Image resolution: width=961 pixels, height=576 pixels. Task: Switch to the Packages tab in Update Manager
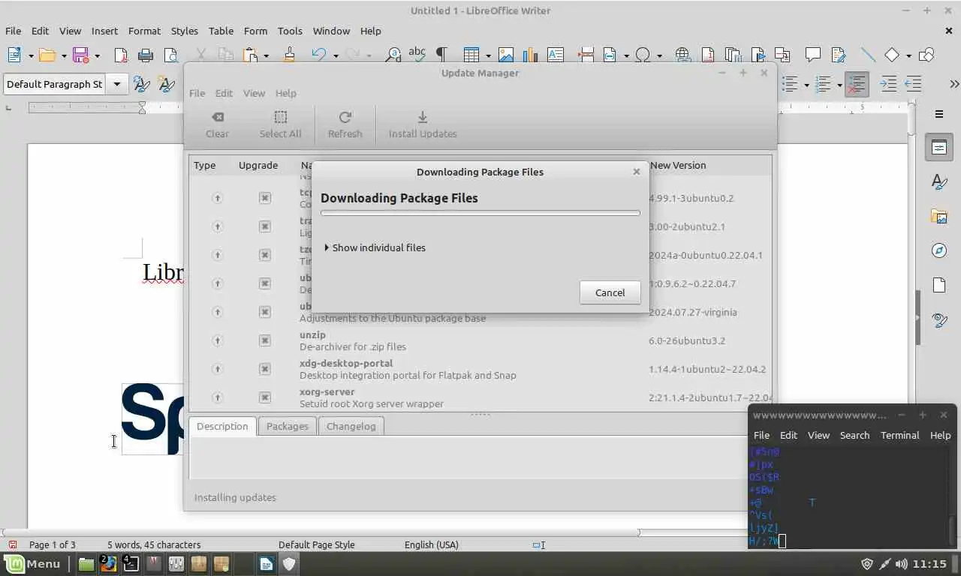click(x=287, y=426)
